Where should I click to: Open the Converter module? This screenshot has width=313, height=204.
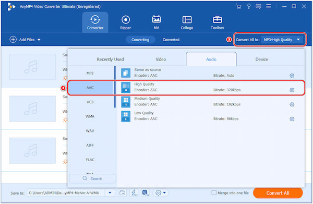click(x=95, y=22)
